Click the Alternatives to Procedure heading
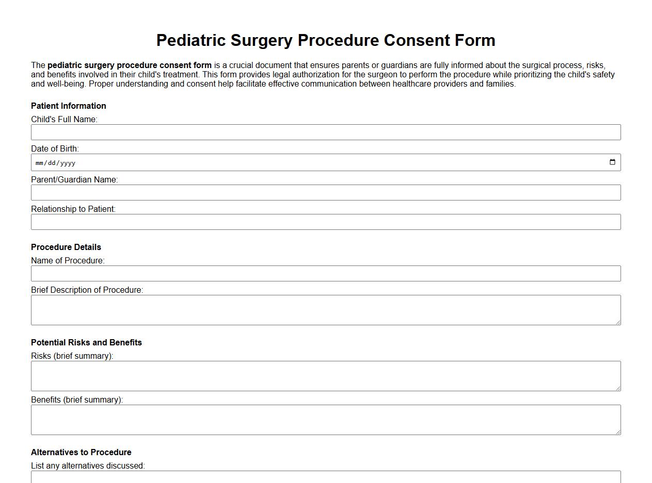 tap(81, 452)
